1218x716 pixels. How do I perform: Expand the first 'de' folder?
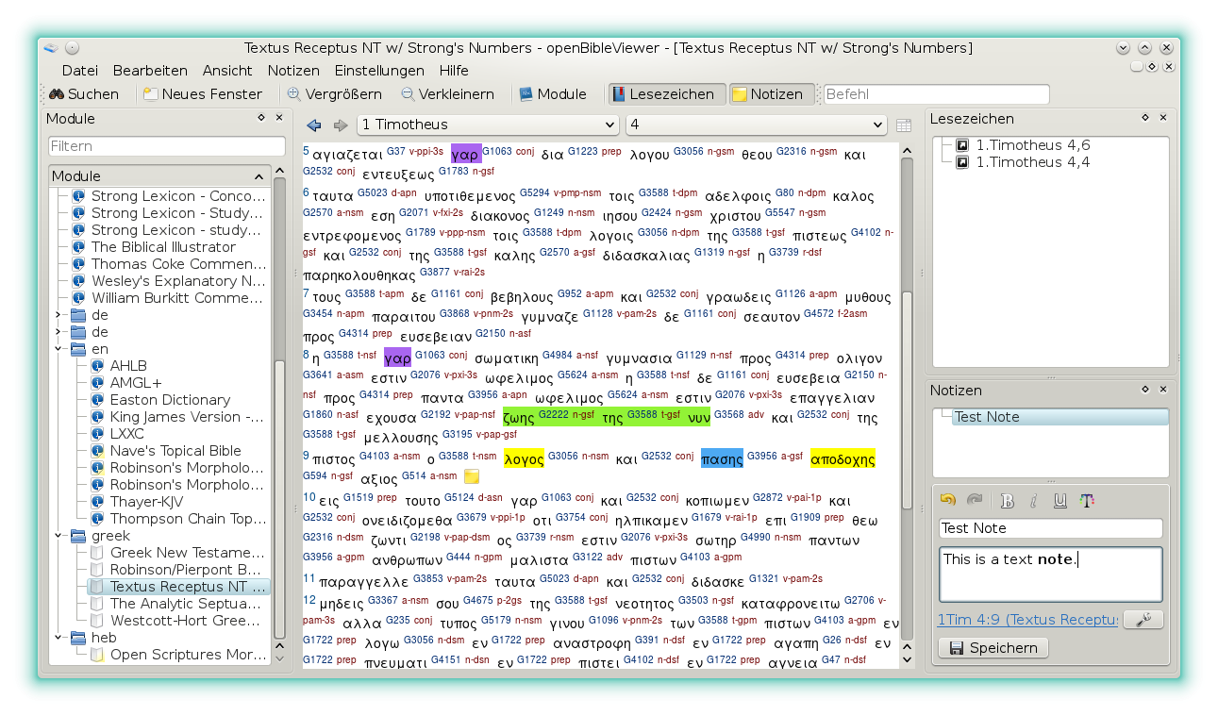[x=58, y=315]
